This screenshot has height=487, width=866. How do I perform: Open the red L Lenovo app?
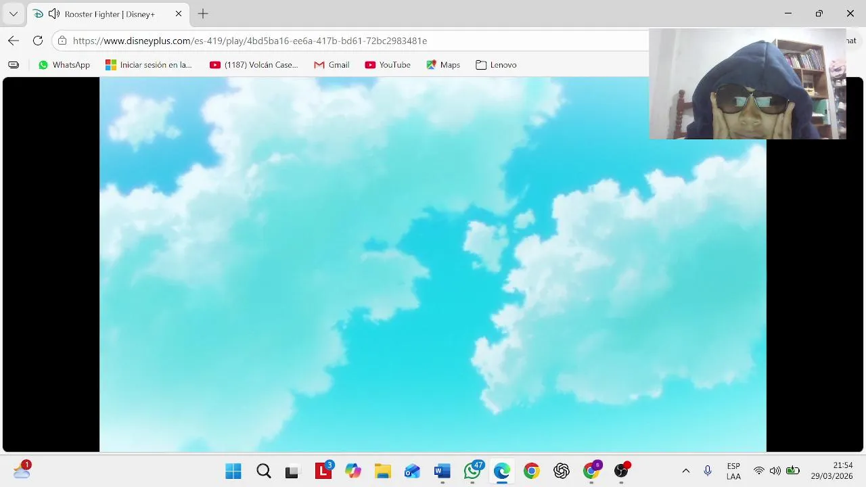point(323,471)
